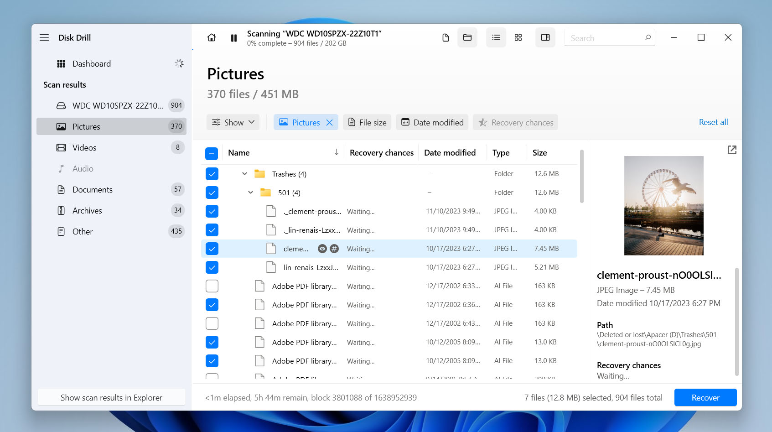Select the lin-renais-LzxxJ... file row
Viewport: 772px width, 432px height.
(x=389, y=267)
